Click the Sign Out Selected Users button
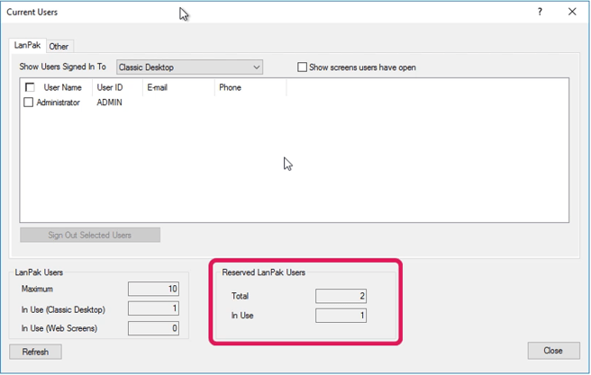 click(90, 235)
